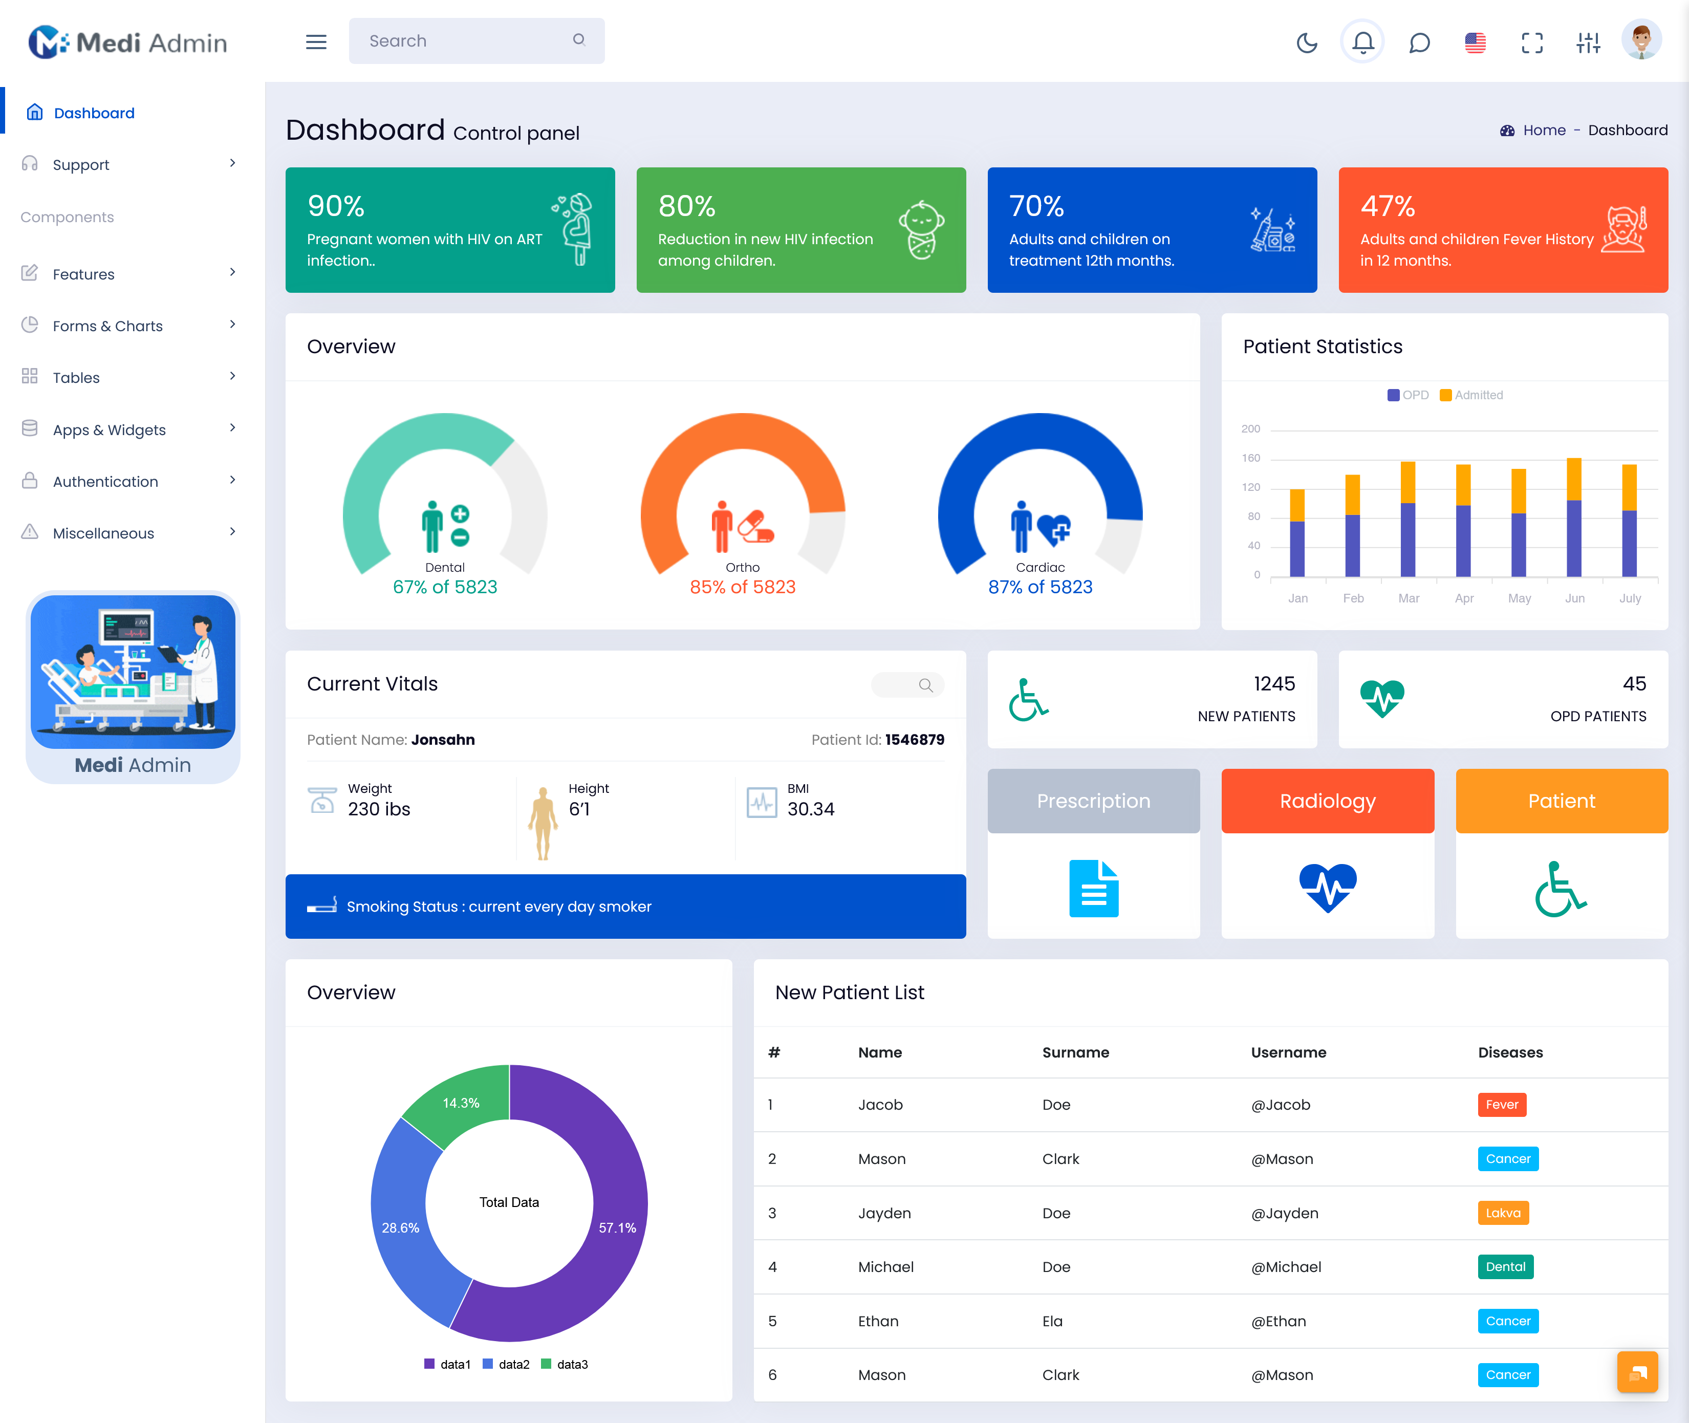Image resolution: width=1689 pixels, height=1423 pixels.
Task: Toggle Admitted legend in Patient Statistics
Action: 1472,395
